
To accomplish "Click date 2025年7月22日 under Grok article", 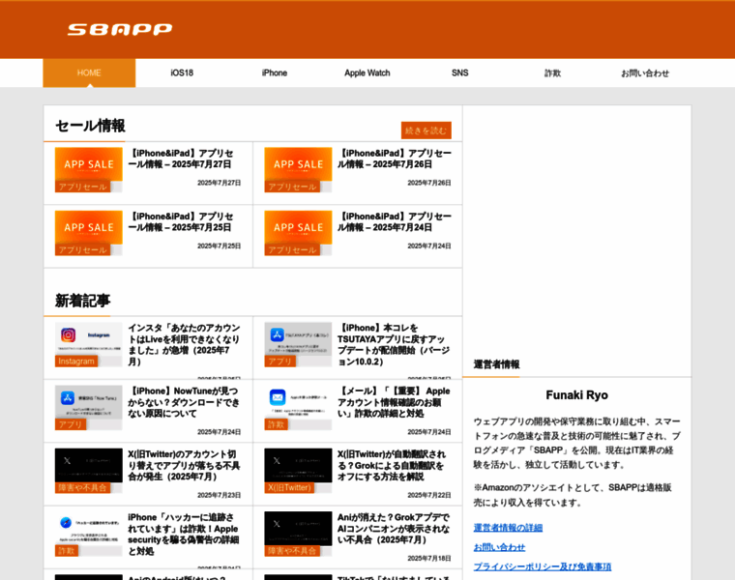I will click(x=428, y=495).
